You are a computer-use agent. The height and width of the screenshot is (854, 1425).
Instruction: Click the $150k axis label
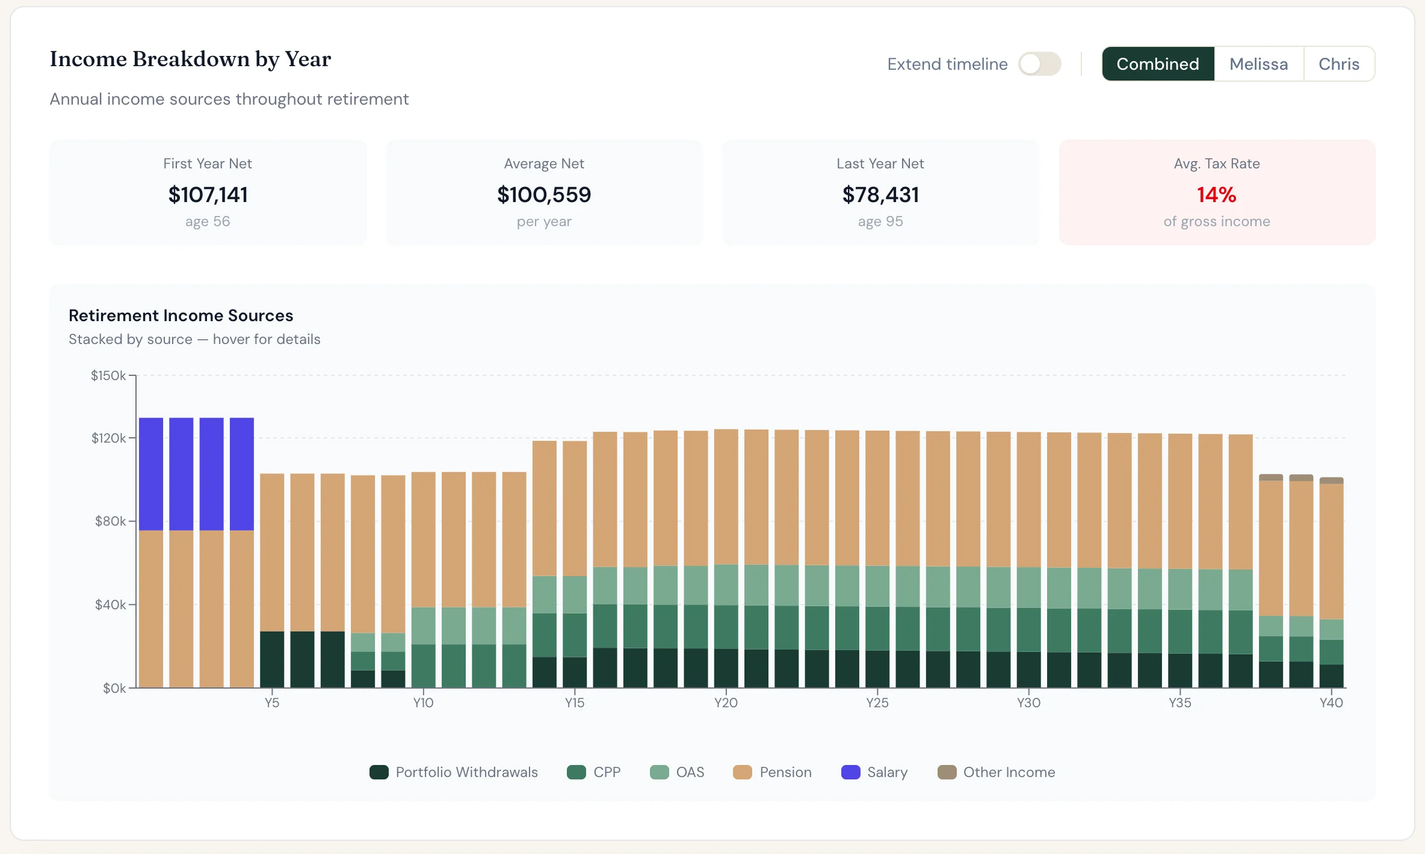pyautogui.click(x=108, y=376)
